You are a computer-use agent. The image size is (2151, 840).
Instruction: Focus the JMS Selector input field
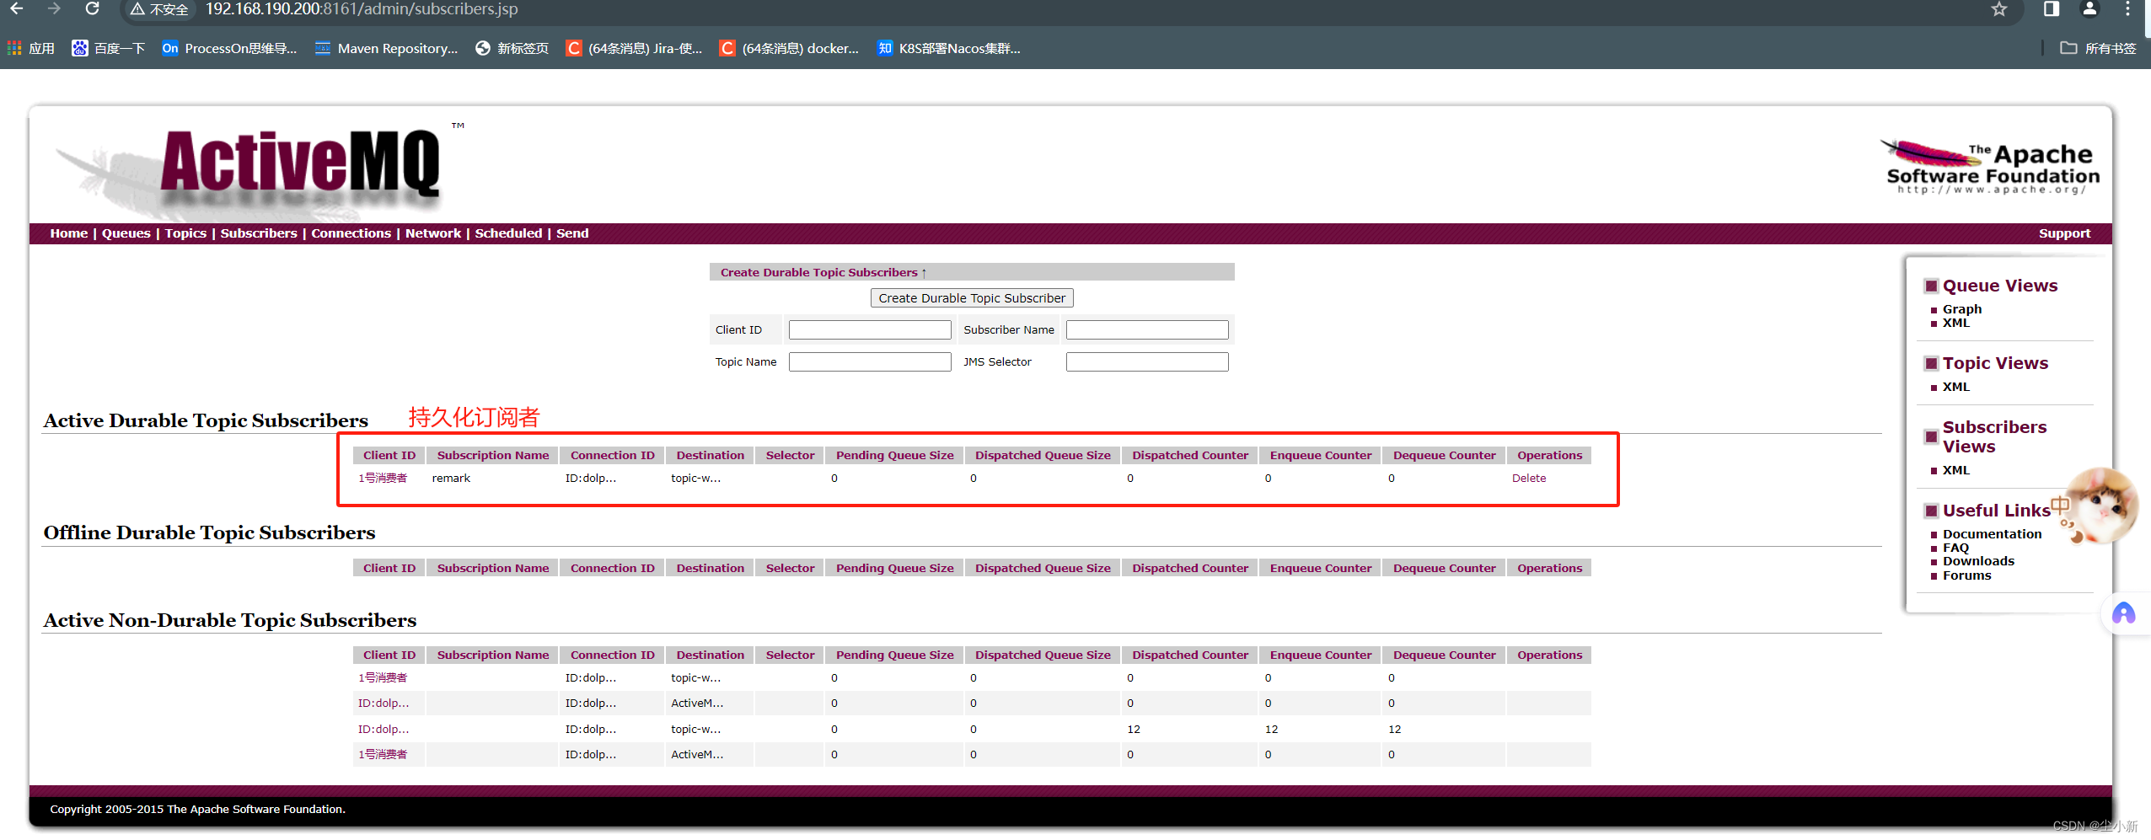coord(1147,361)
